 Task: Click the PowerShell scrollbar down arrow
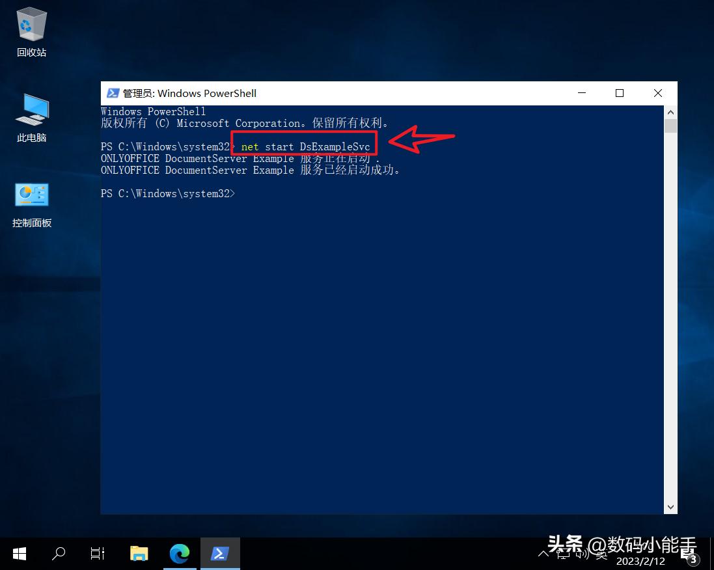pyautogui.click(x=670, y=507)
